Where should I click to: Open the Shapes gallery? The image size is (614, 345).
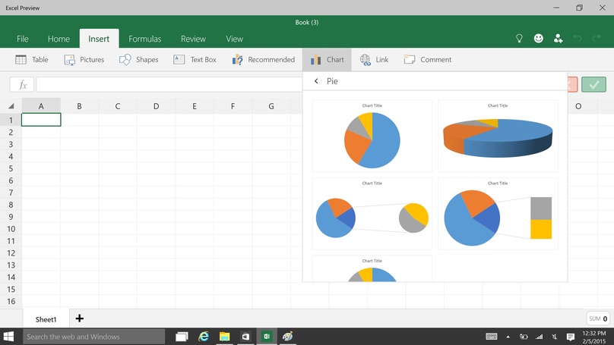point(138,59)
